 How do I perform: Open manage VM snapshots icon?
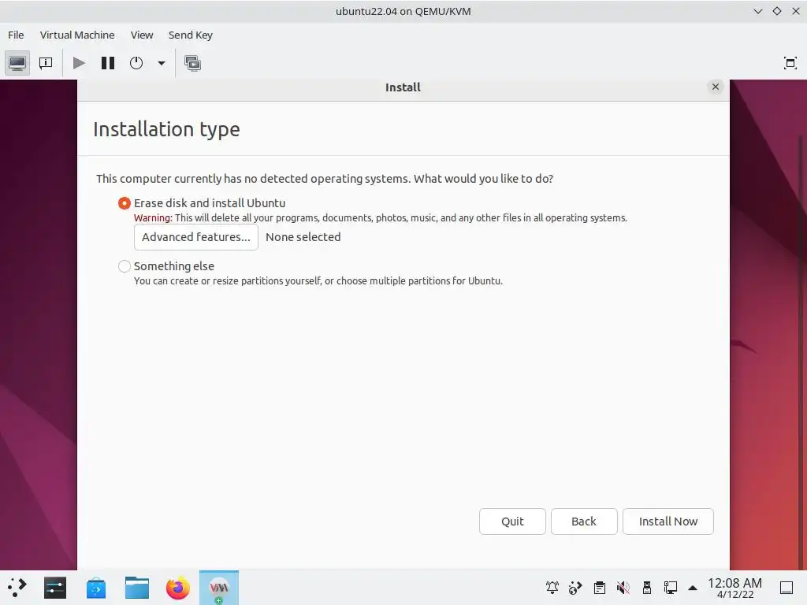(x=192, y=63)
